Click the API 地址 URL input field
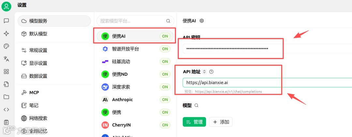The height and width of the screenshot is (137, 352). [267, 82]
